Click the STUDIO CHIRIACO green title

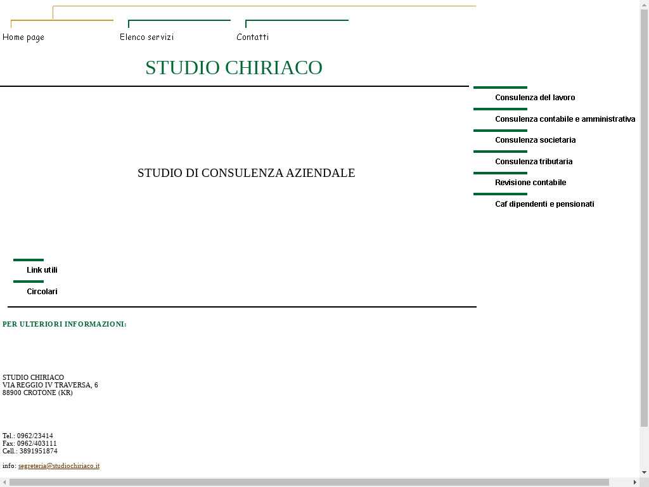pyautogui.click(x=234, y=67)
